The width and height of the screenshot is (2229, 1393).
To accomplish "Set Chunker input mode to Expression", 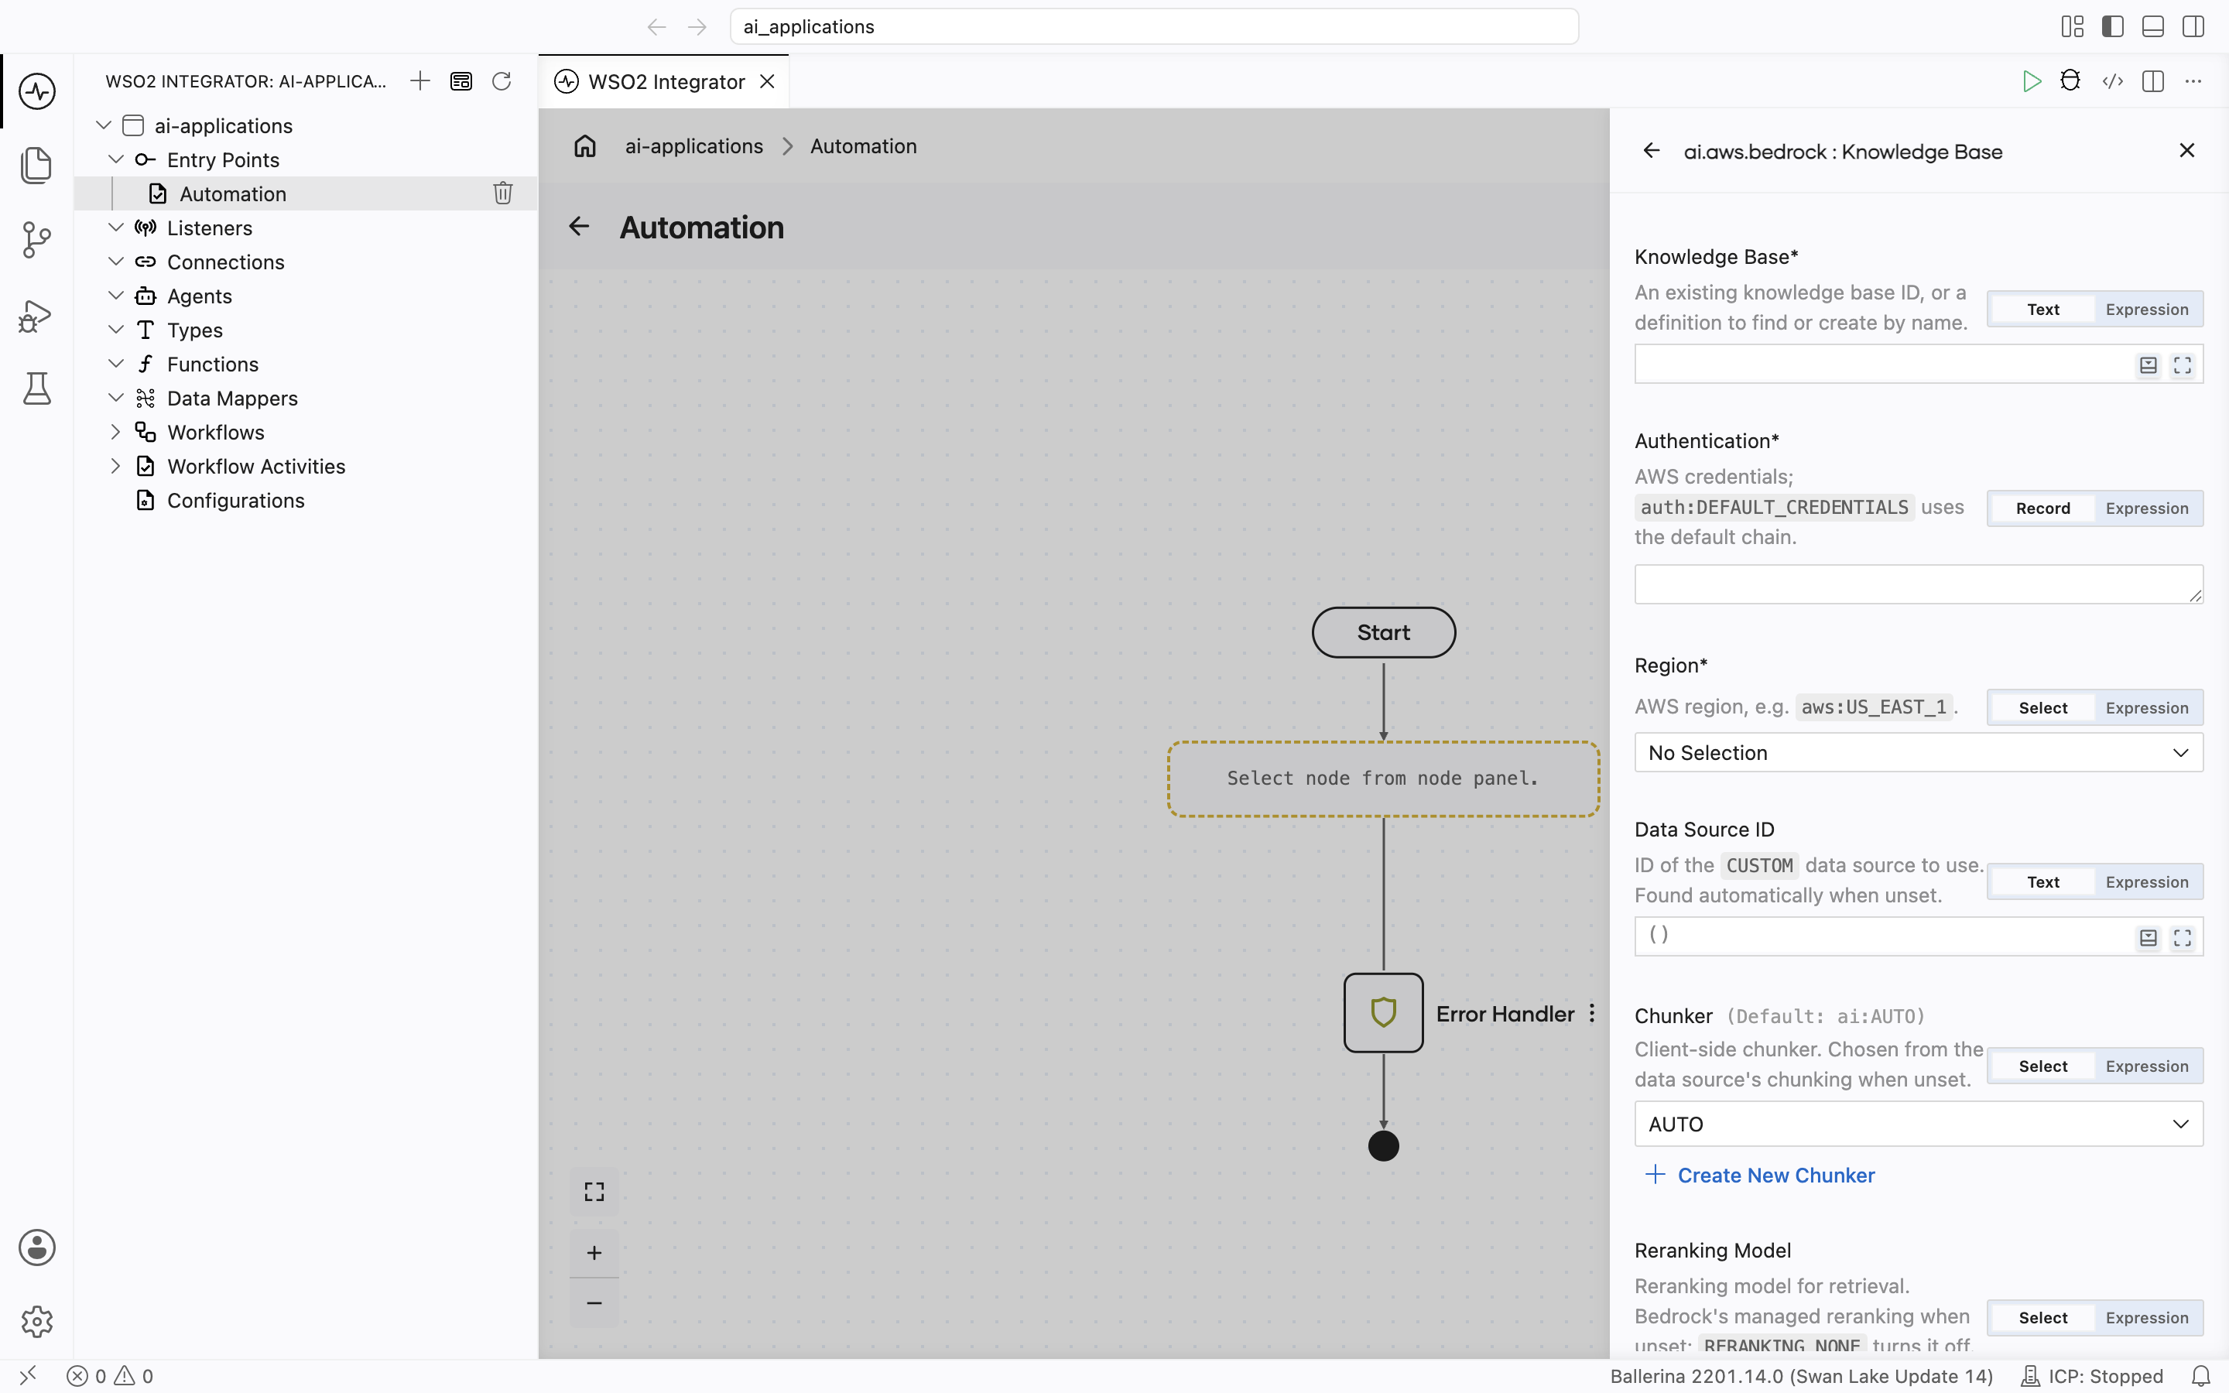I will [x=2147, y=1066].
